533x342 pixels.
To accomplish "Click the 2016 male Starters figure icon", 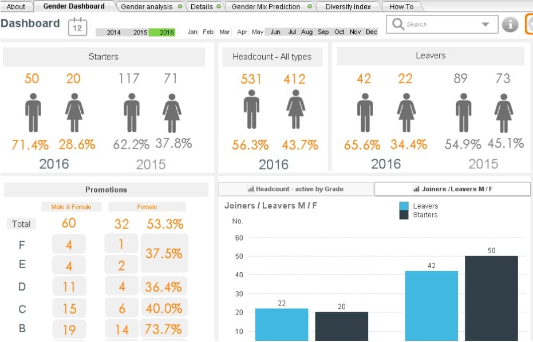I will (33, 113).
